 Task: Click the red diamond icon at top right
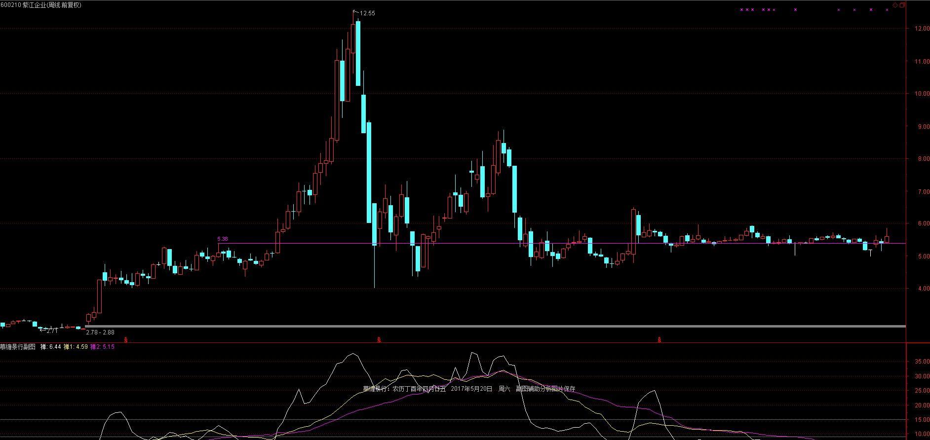click(x=895, y=5)
